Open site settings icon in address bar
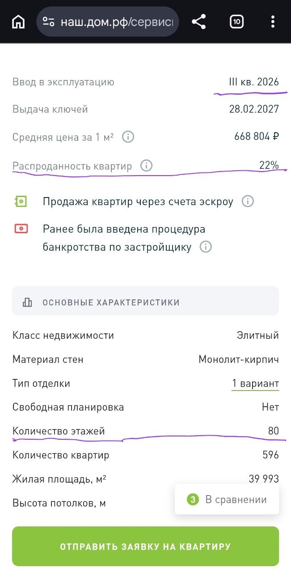291x572 pixels. pyautogui.click(x=48, y=21)
